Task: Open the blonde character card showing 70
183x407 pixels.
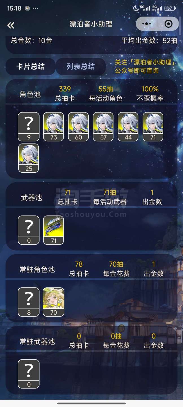Action: 53,302
